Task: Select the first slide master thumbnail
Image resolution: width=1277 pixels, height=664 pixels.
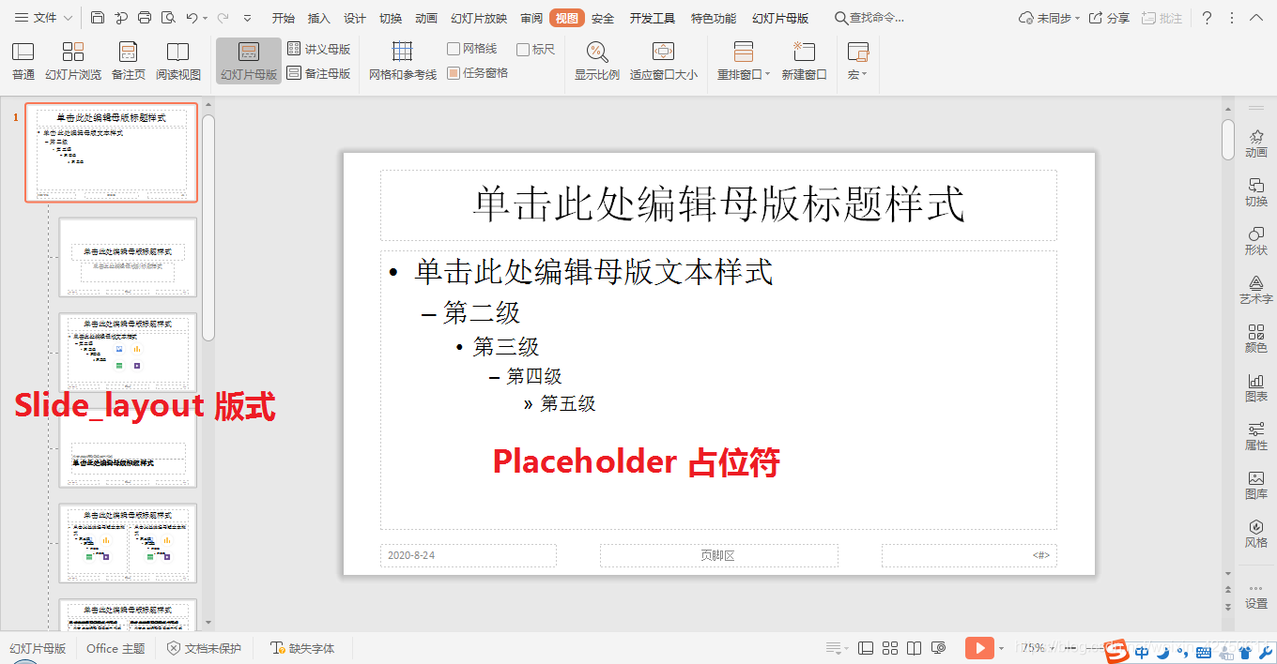Action: pos(111,153)
